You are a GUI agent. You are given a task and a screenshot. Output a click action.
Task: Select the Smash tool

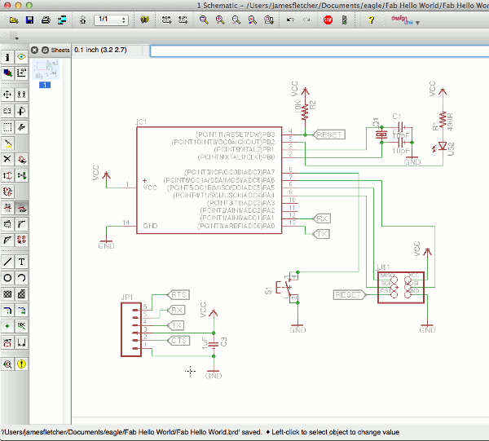click(x=7, y=224)
